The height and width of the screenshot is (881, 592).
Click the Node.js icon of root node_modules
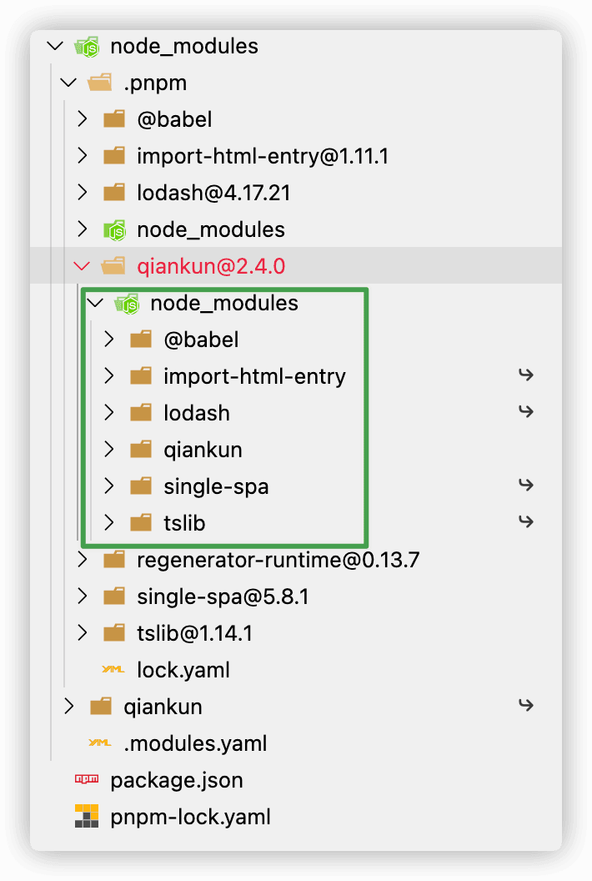[87, 47]
